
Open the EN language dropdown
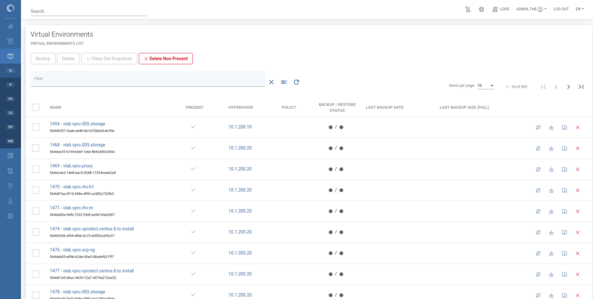tap(579, 9)
